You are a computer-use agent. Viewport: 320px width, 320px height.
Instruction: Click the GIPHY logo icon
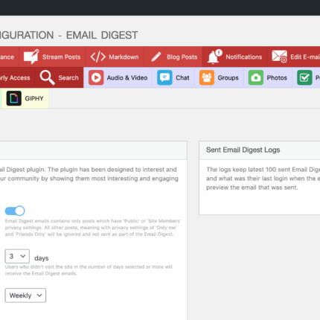(x=14, y=98)
